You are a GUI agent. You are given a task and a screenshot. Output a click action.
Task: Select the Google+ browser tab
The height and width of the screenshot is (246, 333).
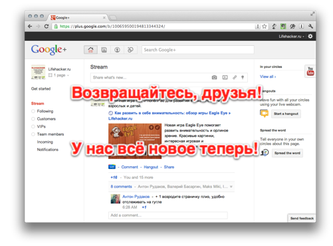tap(78, 18)
